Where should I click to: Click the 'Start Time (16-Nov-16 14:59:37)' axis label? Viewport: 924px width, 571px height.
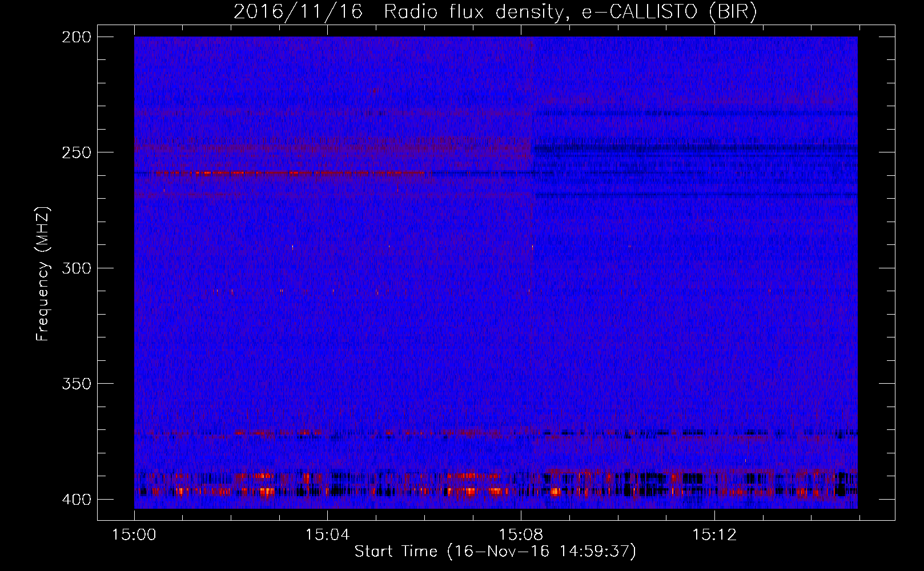pos(495,552)
